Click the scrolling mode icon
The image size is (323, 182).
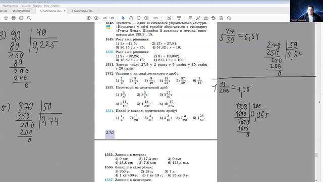click(x=179, y=18)
